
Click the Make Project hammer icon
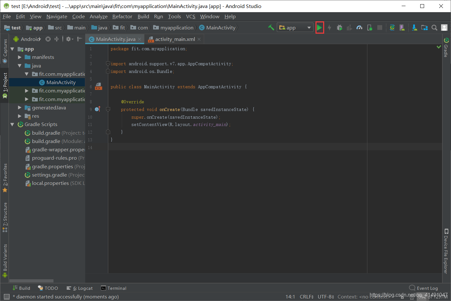click(271, 28)
